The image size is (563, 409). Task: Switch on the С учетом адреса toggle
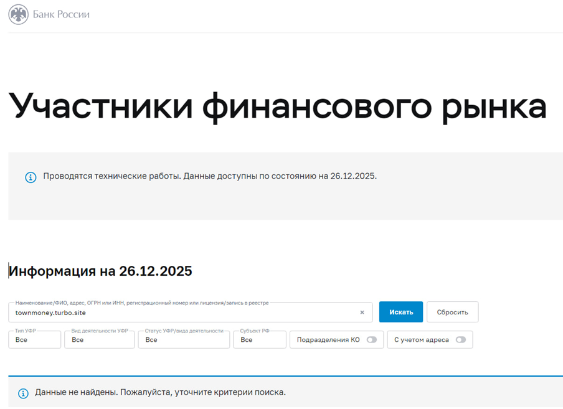(x=462, y=339)
